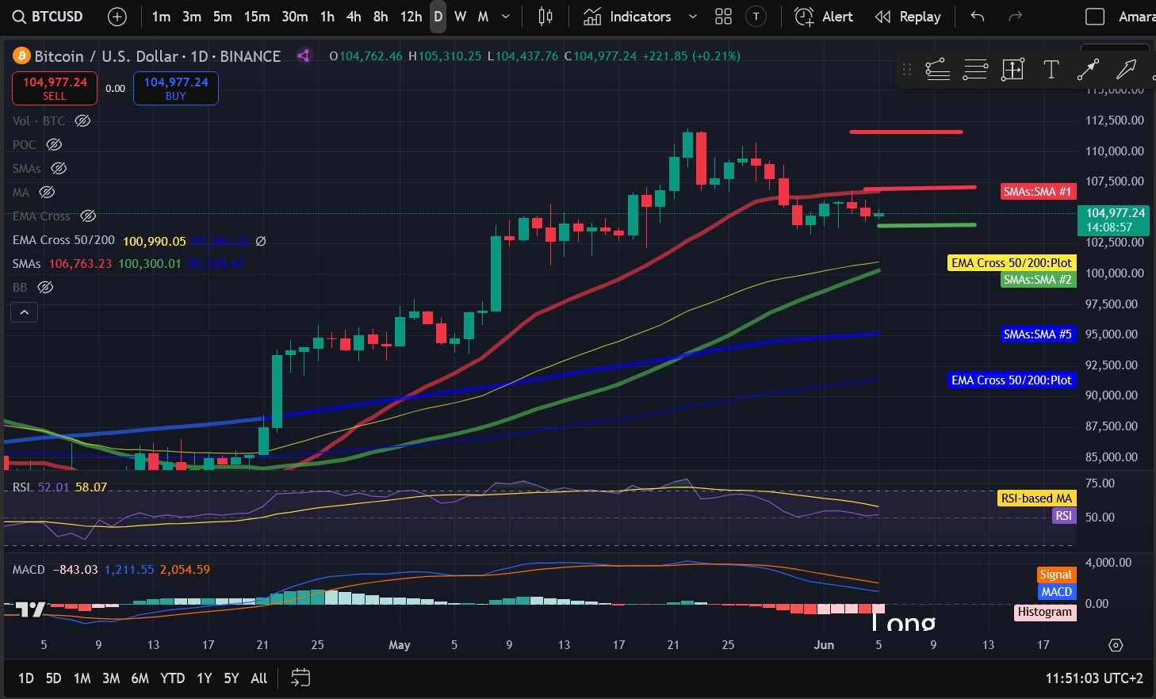Image resolution: width=1156 pixels, height=699 pixels.
Task: Open the Indicators favorites dropdown arrow
Action: click(x=692, y=17)
